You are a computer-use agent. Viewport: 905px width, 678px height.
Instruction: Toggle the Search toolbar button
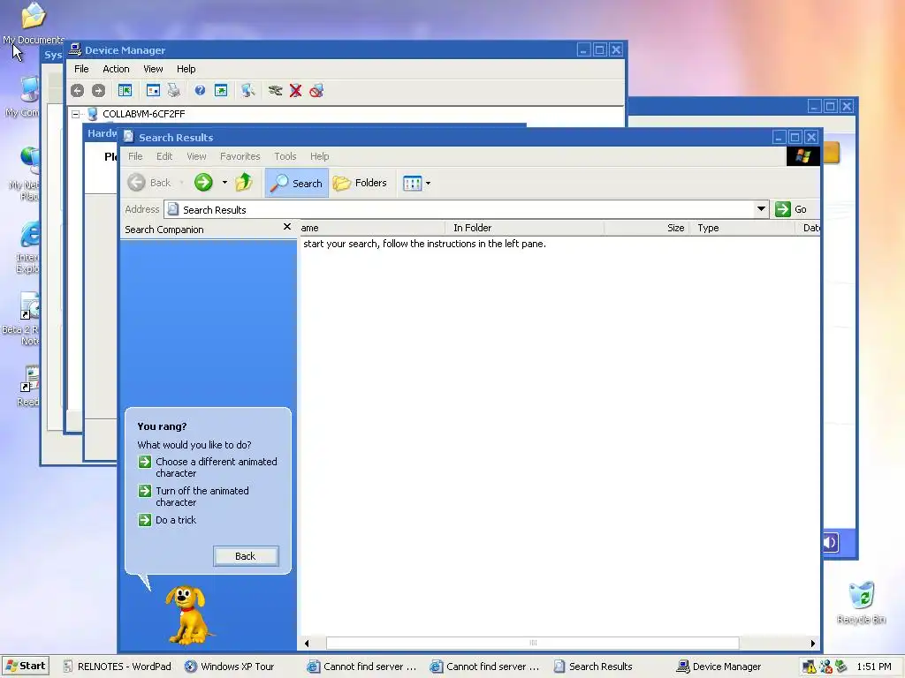click(297, 183)
